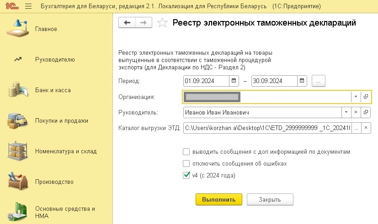Expand the Организация dropdown list
378x224 pixels.
pos(356,97)
